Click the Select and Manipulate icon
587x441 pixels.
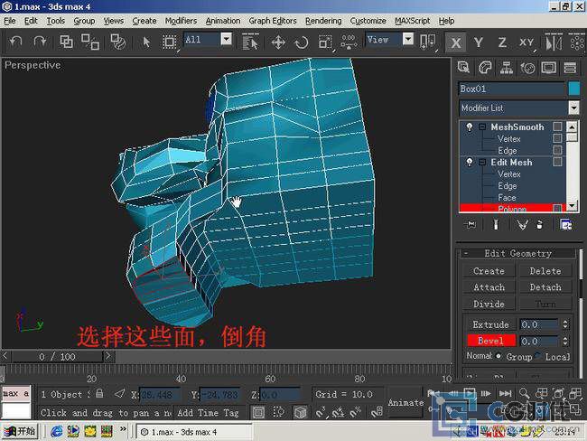(x=349, y=42)
